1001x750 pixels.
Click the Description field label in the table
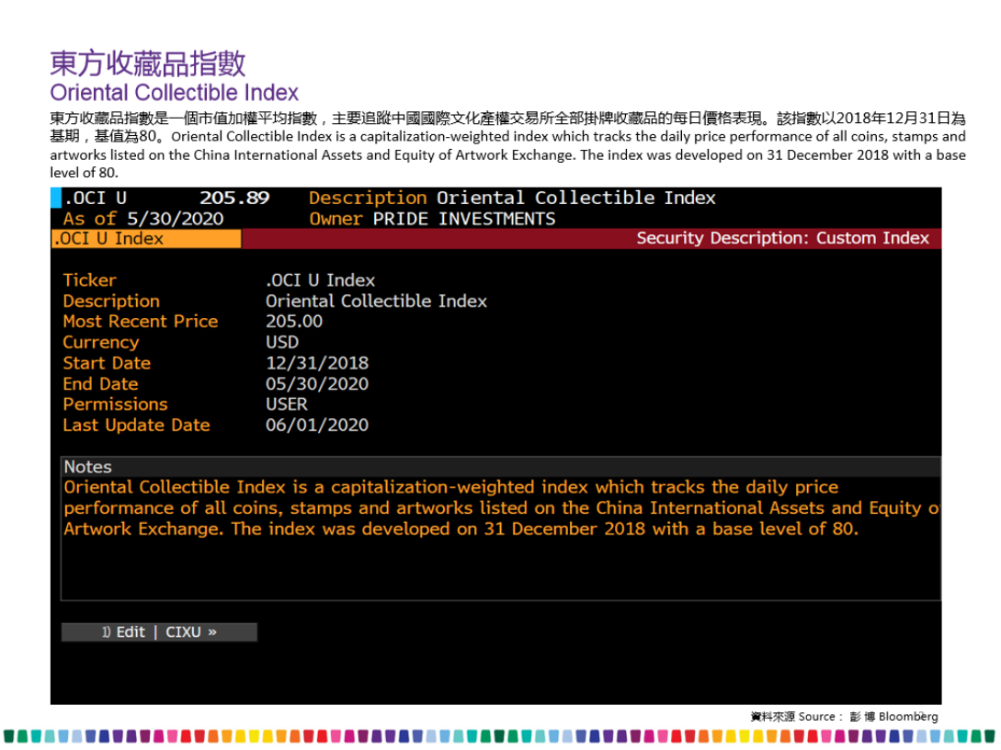(x=111, y=301)
